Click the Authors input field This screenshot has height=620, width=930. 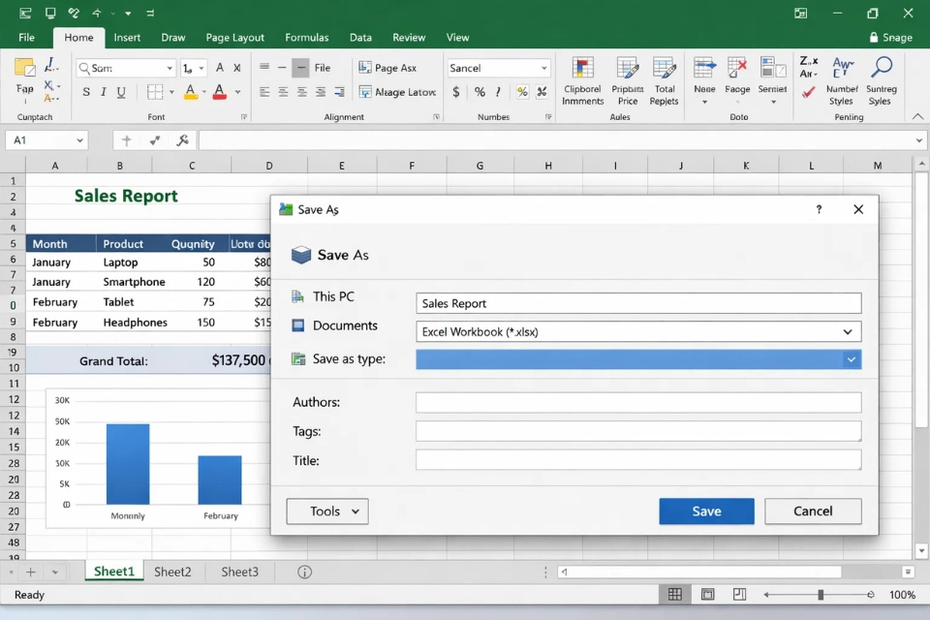click(637, 402)
